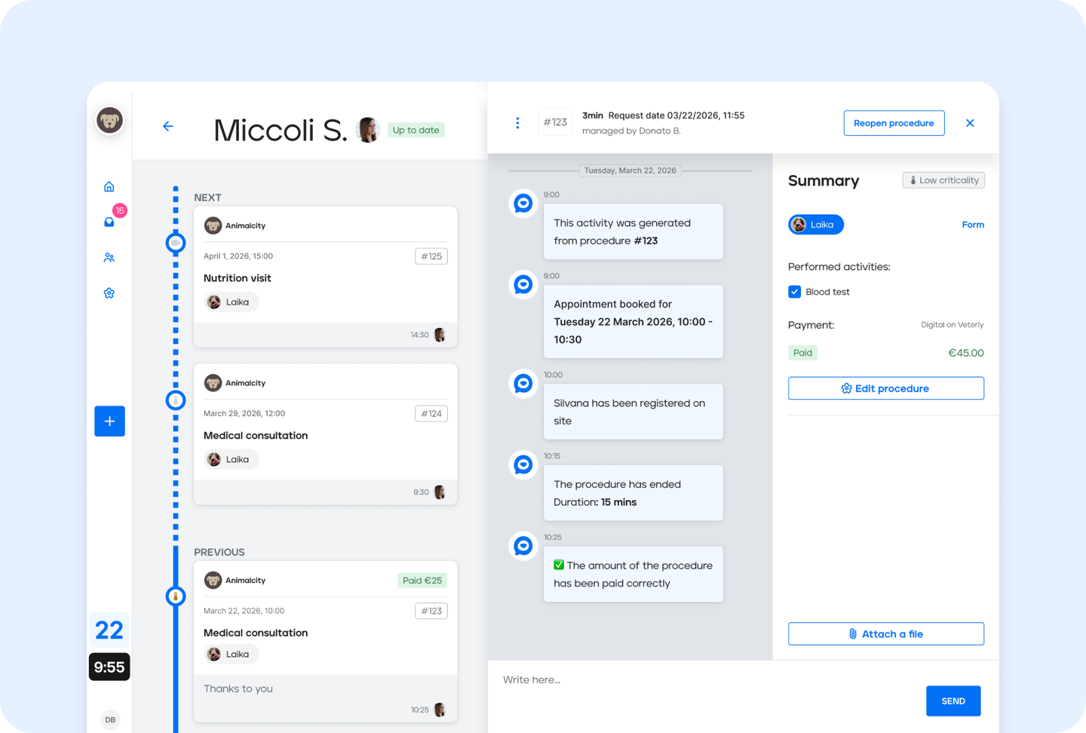Click the Up to date status badge
Image resolution: width=1086 pixels, height=733 pixels.
(416, 130)
